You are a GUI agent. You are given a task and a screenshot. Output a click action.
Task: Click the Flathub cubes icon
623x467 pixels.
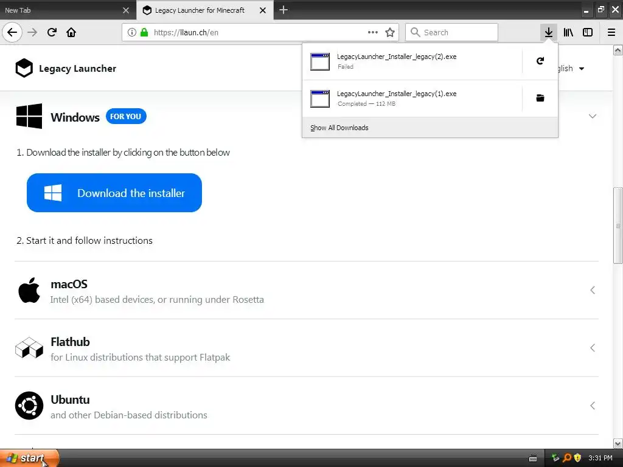[x=29, y=348]
